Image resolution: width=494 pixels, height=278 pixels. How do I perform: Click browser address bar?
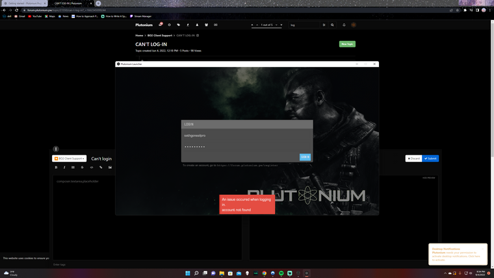click(x=233, y=10)
